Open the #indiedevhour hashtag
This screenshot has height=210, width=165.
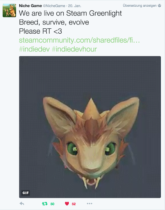(74, 49)
